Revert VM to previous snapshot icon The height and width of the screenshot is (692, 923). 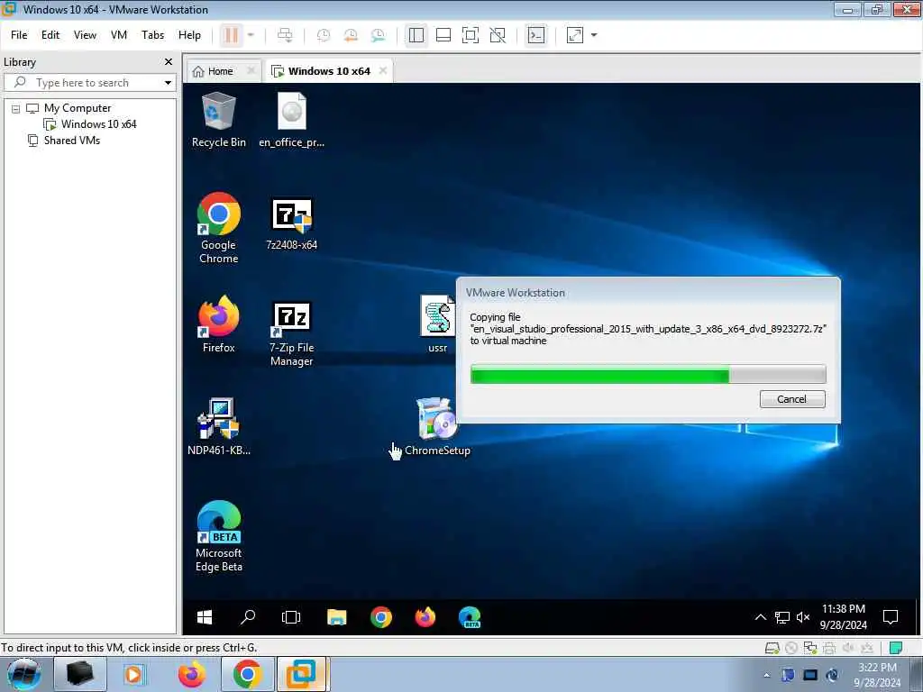click(x=351, y=35)
